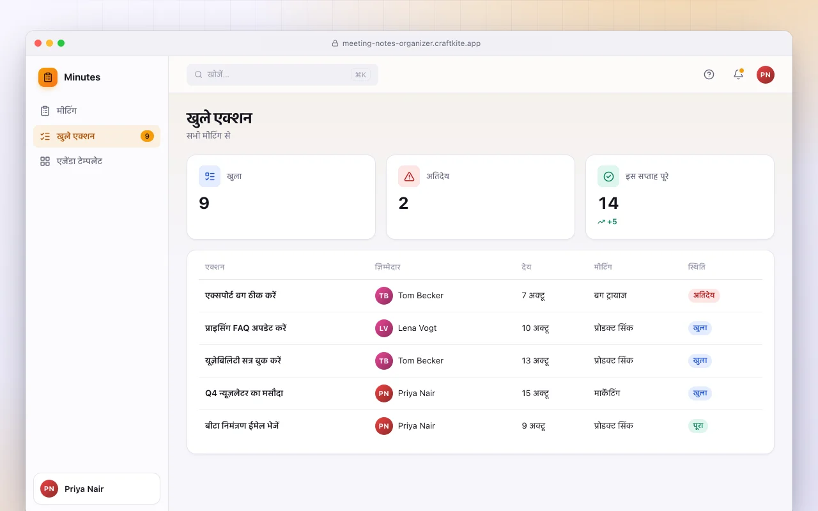The height and width of the screenshot is (511, 818).
Task: Open the PN profile avatar in top bar
Action: coord(766,75)
